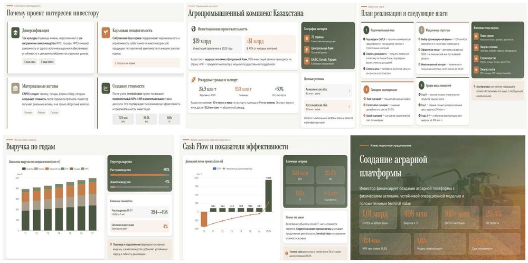Click the Целевые регионы label
Viewport: 528px width, 263px height.
[x=314, y=79]
